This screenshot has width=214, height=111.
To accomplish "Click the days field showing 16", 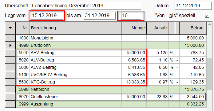I will click(131, 16).
